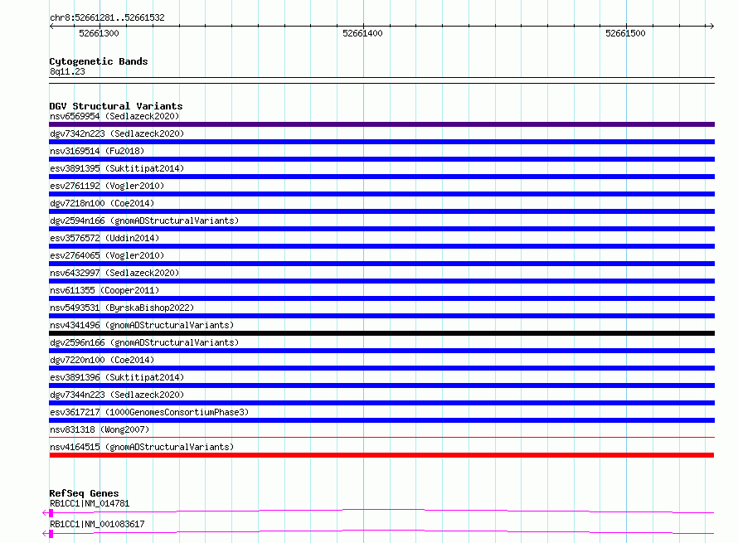Select the 8q11.23 band label
Viewport: 738px width, 543px height.
[x=67, y=71]
